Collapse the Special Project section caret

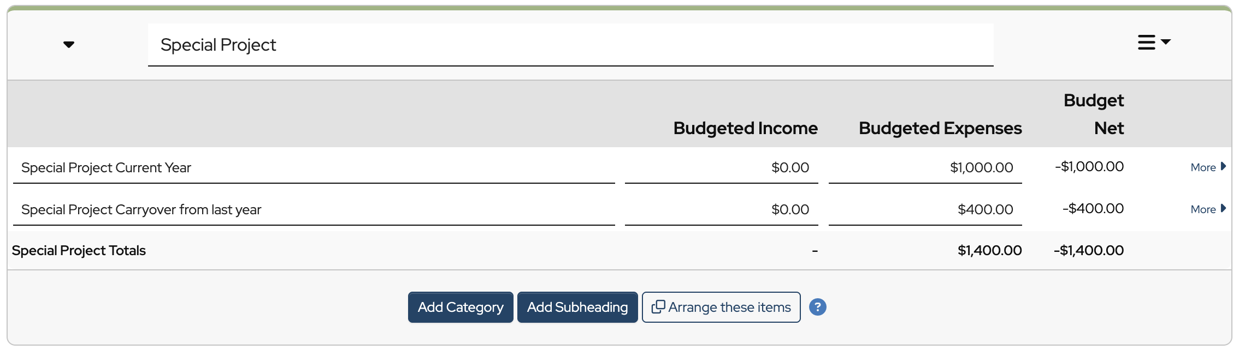(69, 45)
